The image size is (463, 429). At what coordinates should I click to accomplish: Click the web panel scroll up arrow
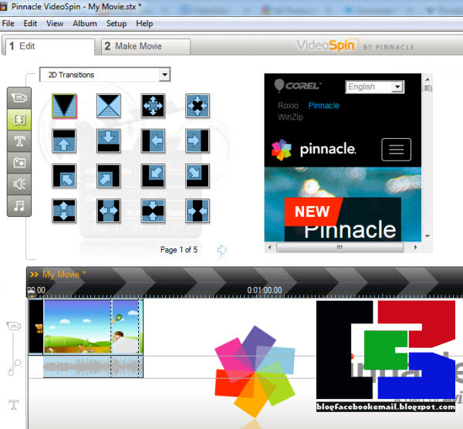point(428,79)
